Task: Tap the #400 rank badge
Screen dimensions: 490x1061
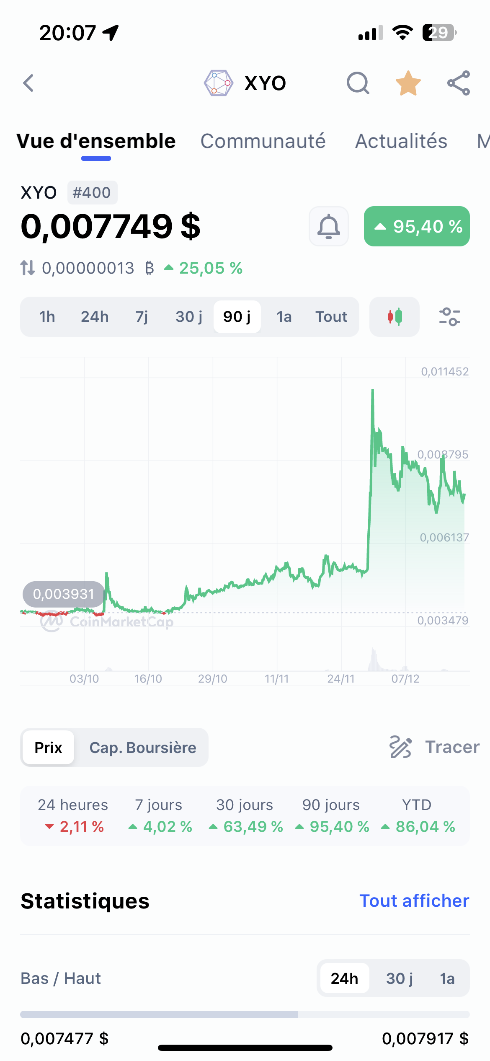Action: (92, 193)
